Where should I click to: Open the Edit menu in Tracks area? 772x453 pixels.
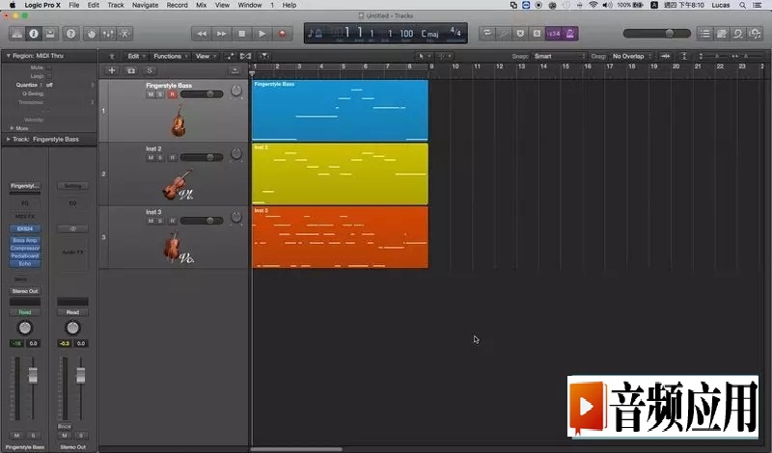point(136,56)
